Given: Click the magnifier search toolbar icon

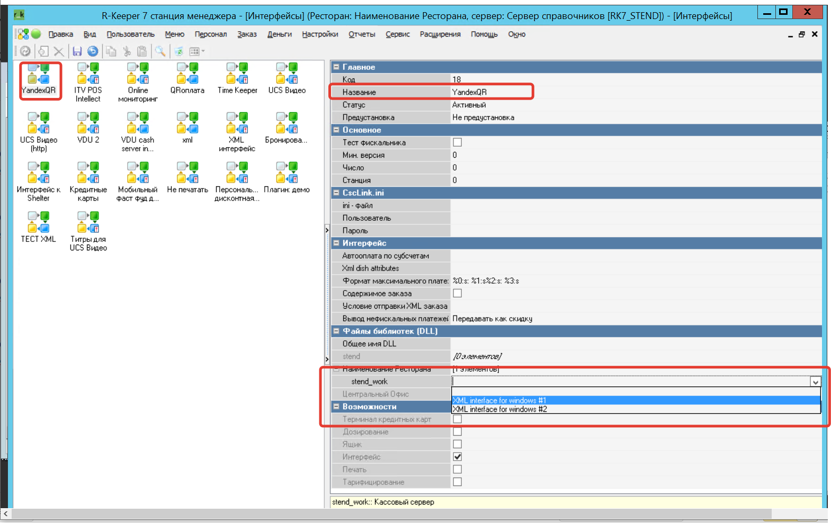Looking at the screenshot, I should [x=159, y=51].
